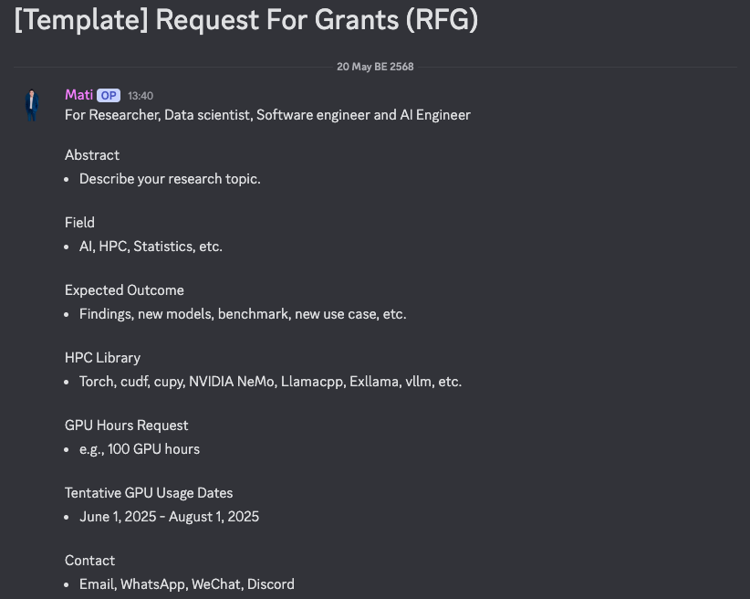Click the 'Email, WhatsApp, WeChat, Discord' bullet
750x599 pixels.
tap(187, 584)
